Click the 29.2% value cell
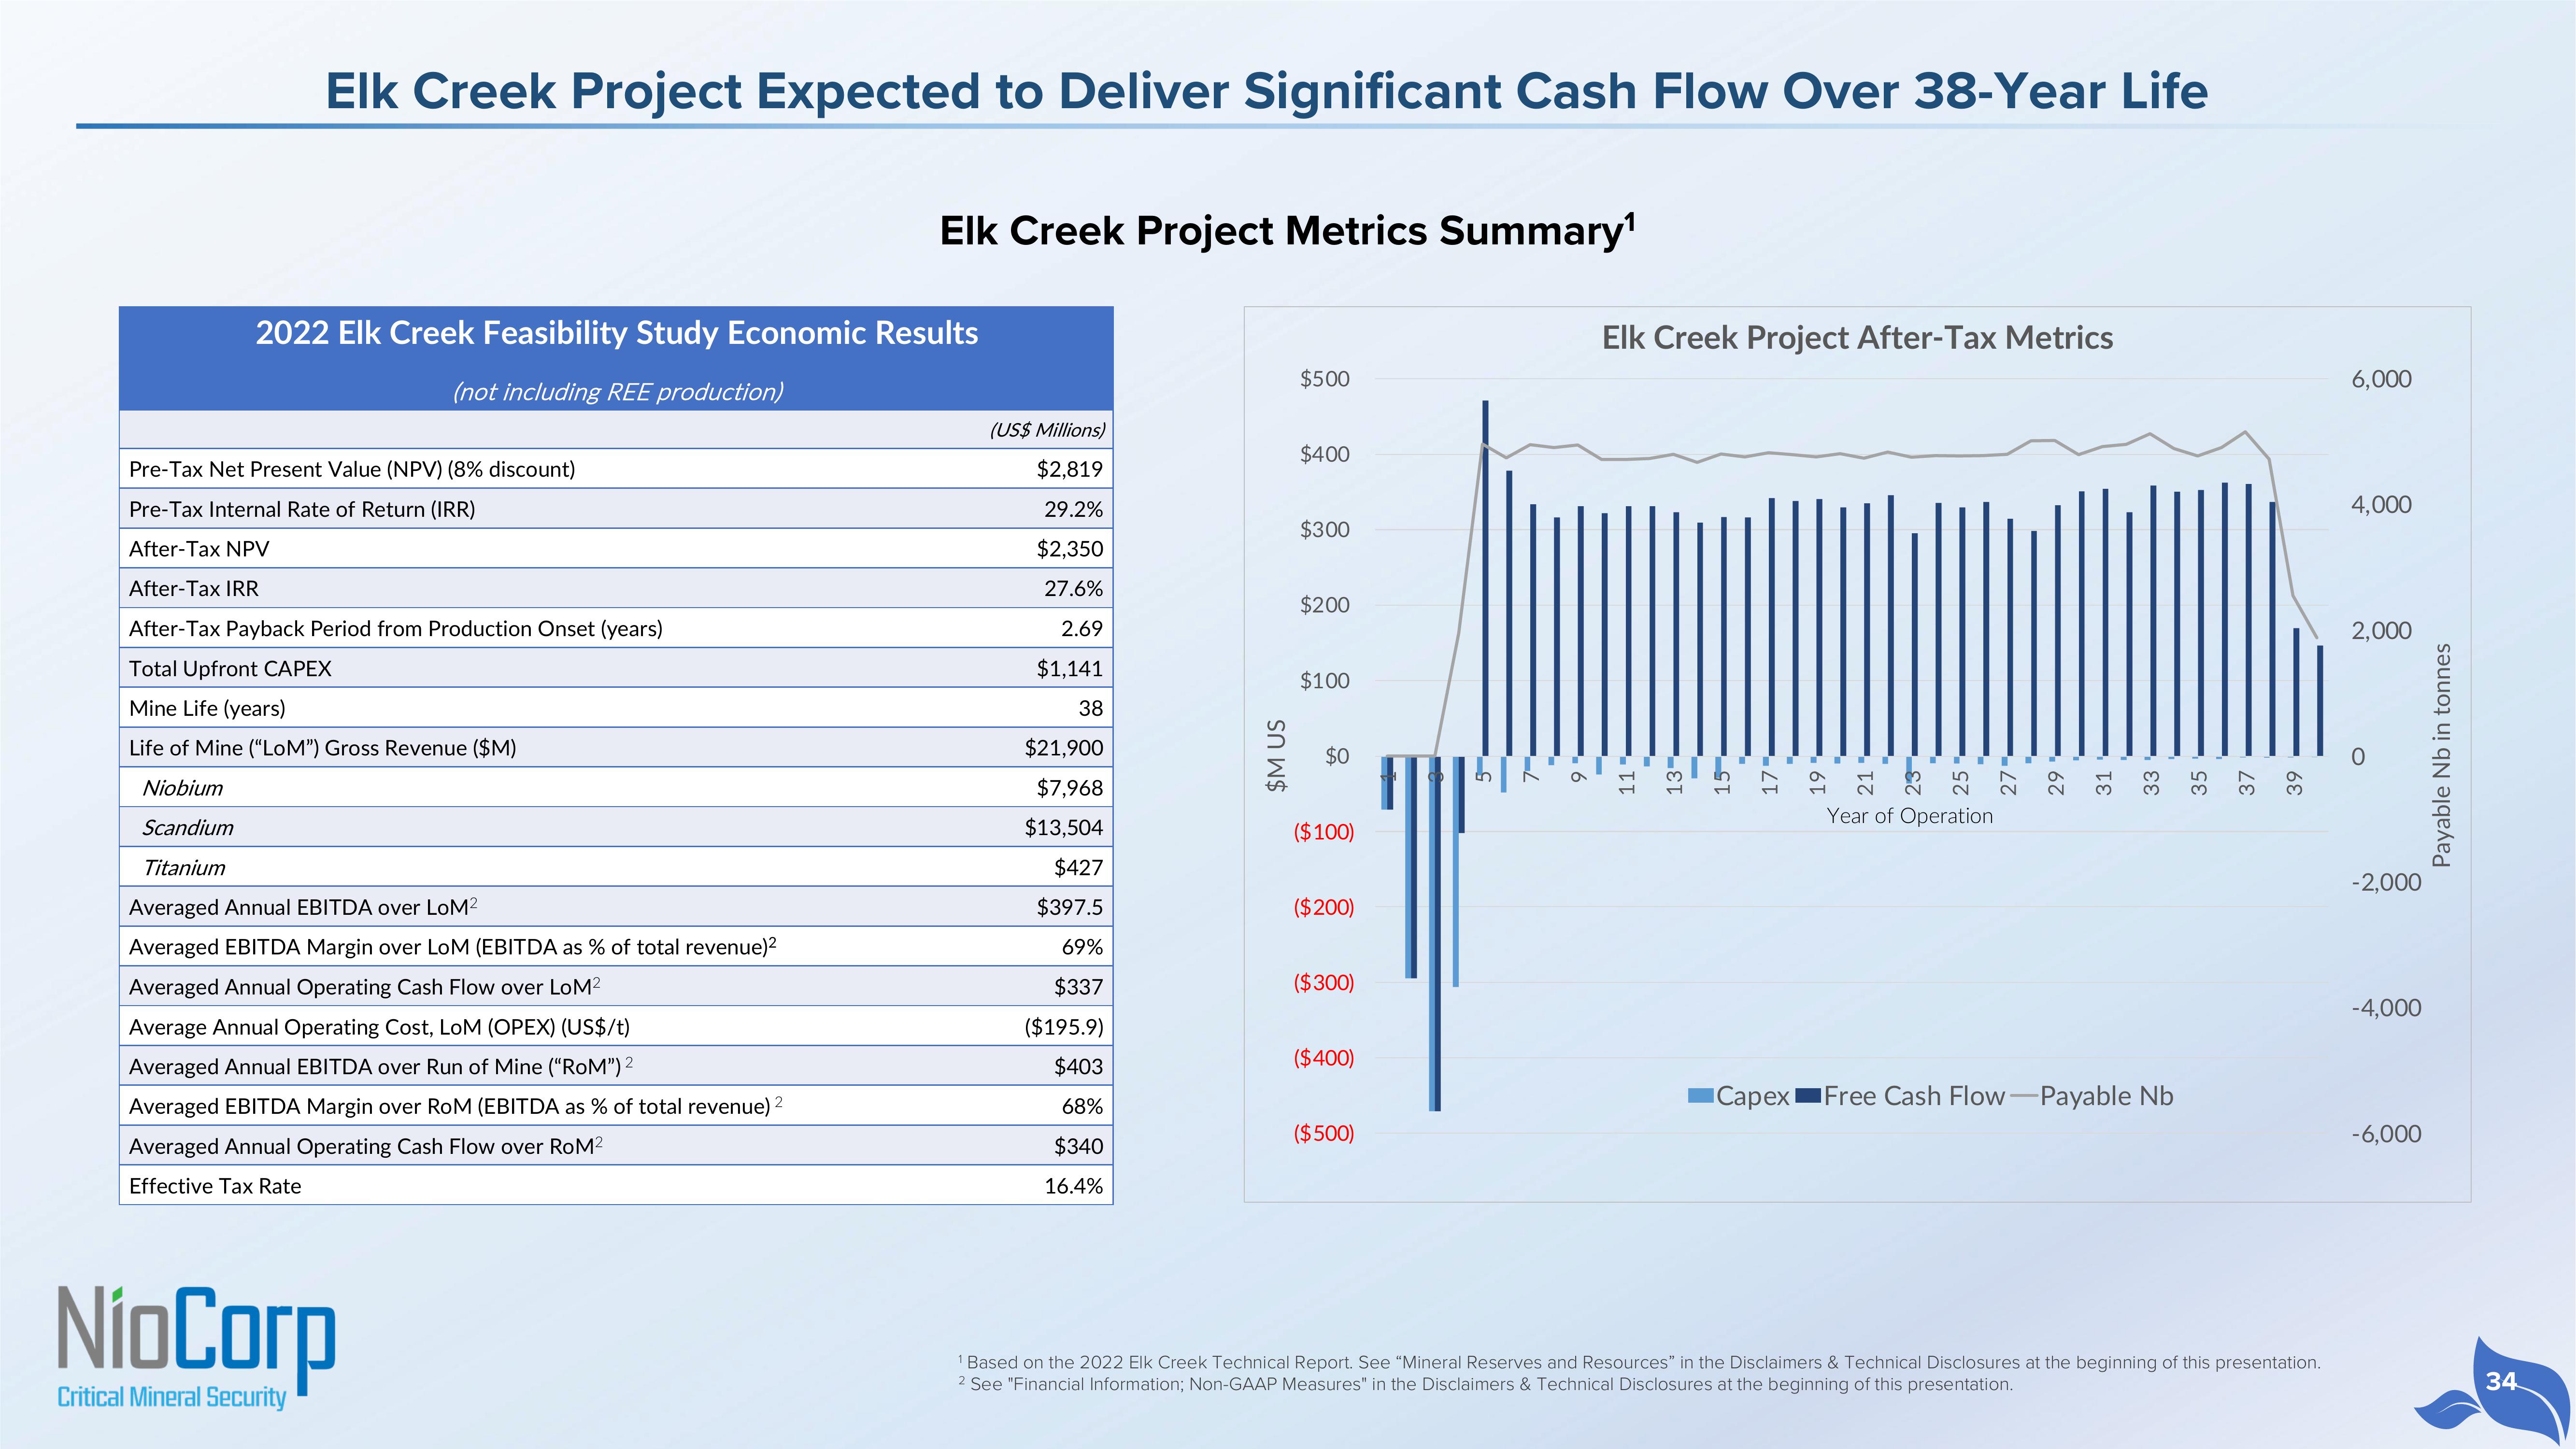 point(1073,509)
